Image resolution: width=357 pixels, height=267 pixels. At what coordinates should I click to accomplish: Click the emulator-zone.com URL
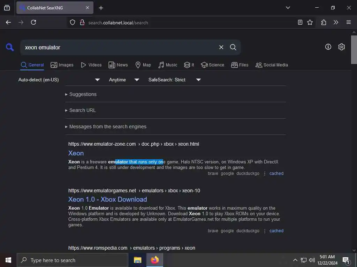pyautogui.click(x=134, y=144)
